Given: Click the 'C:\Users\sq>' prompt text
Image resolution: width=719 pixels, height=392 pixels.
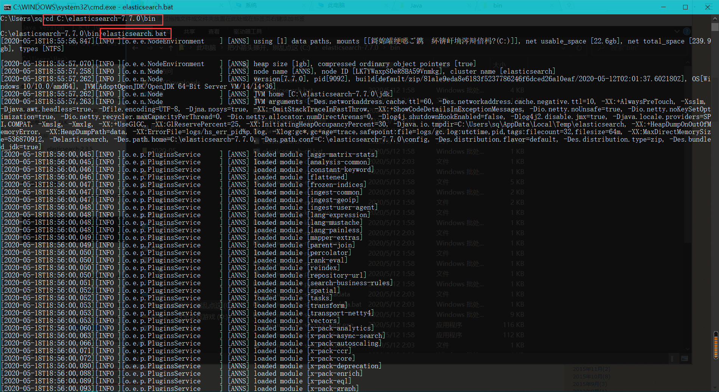Looking at the screenshot, I should coord(23,19).
